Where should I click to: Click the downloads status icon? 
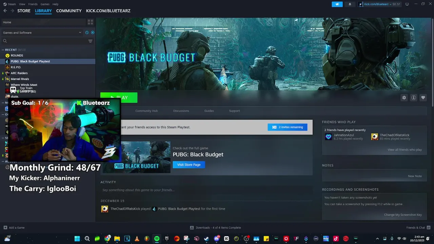point(192,227)
